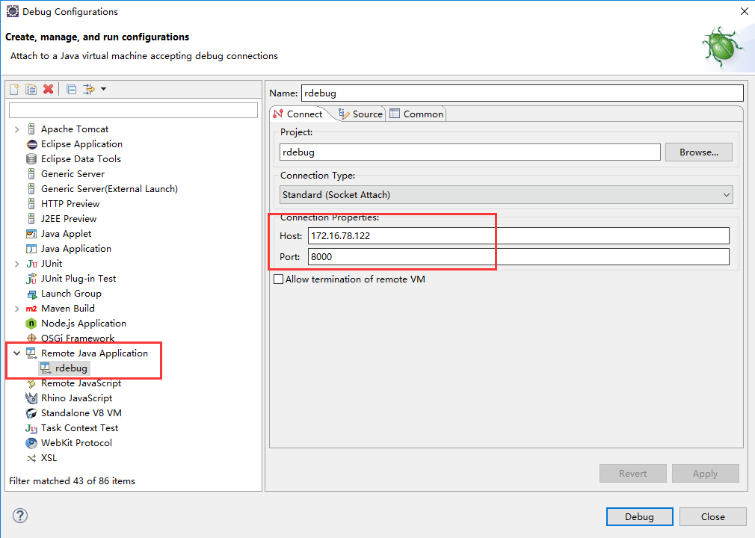Click the Standalone V8 VM icon
Viewport: 755px width, 538px height.
[x=31, y=413]
